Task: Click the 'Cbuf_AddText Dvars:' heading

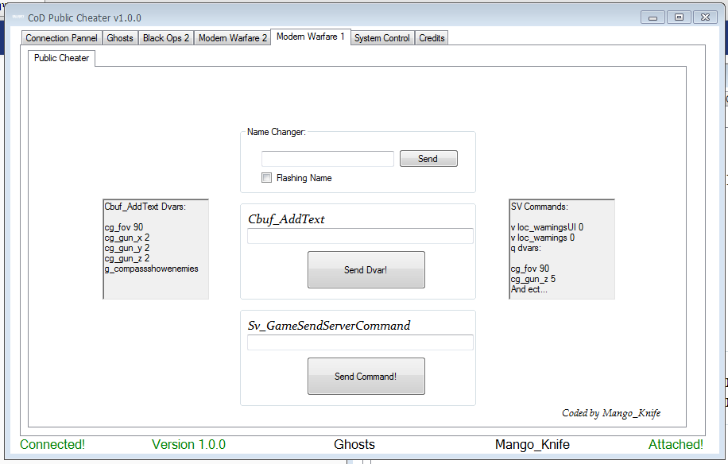Action: pos(145,207)
